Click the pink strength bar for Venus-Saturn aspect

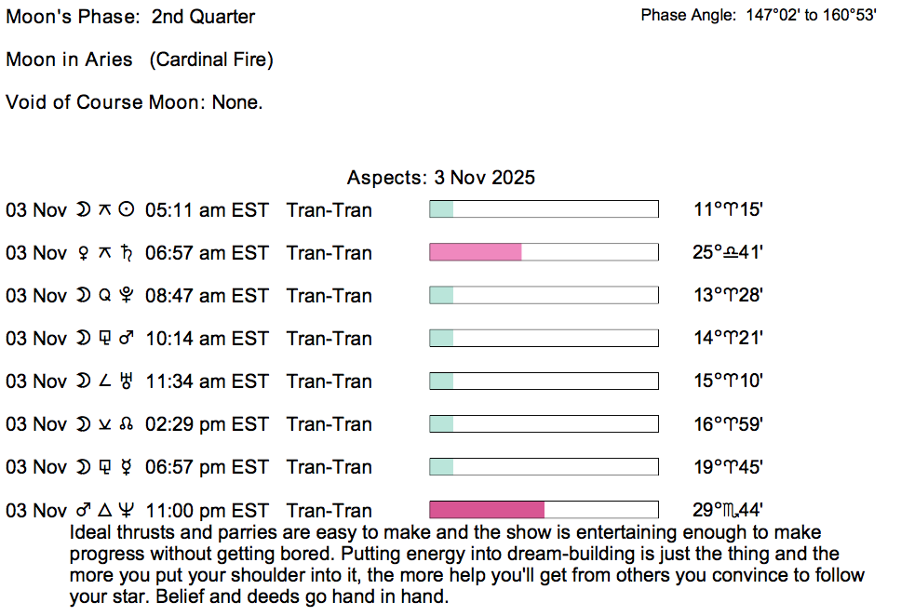(x=475, y=252)
